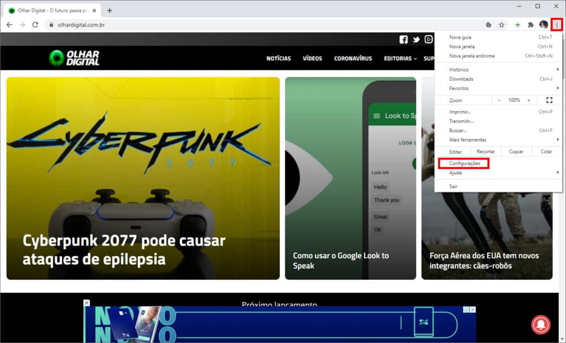Select Sair in the menu
Viewport: 566px width, 343px height.
click(x=499, y=186)
